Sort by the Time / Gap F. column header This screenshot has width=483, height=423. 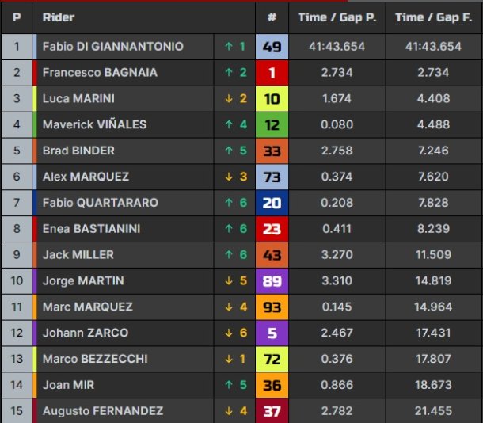pyautogui.click(x=433, y=17)
